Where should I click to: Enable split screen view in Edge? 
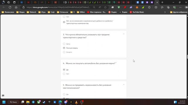pyautogui.click(x=156, y=7)
